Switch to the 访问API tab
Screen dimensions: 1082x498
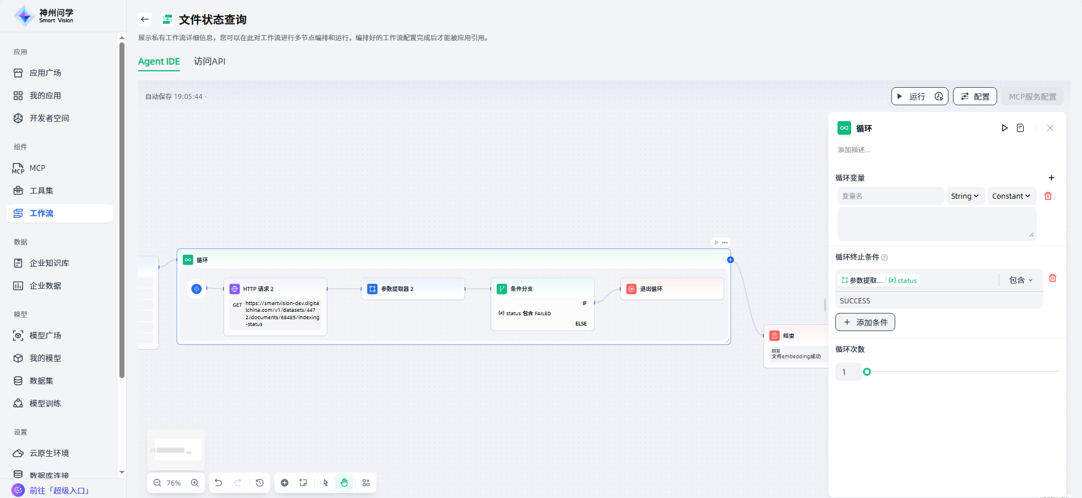209,61
